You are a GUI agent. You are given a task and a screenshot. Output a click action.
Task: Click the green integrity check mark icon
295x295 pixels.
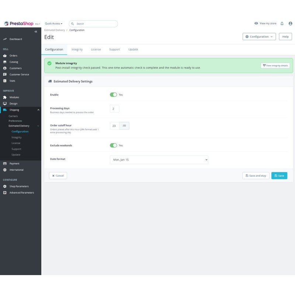(49, 63)
